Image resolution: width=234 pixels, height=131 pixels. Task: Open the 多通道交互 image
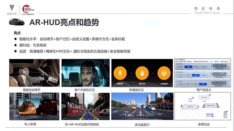(x=142, y=73)
